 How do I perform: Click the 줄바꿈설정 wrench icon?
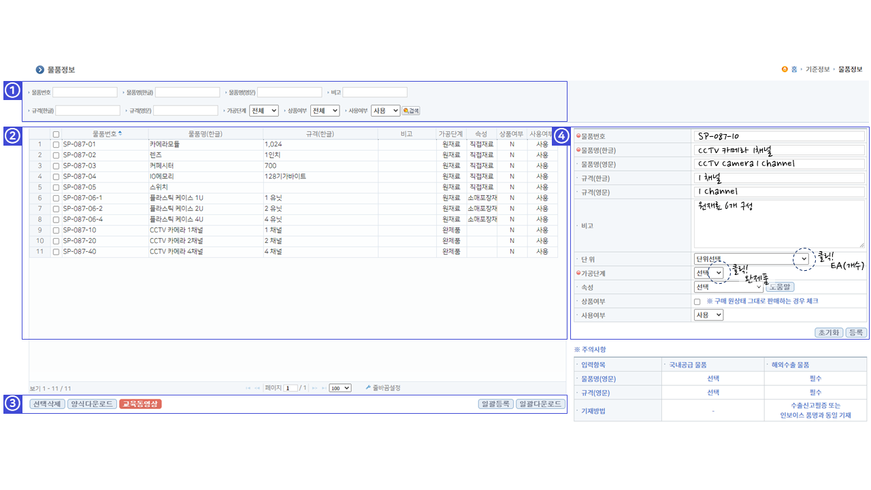368,388
